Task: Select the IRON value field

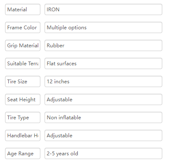Action: click(103, 10)
